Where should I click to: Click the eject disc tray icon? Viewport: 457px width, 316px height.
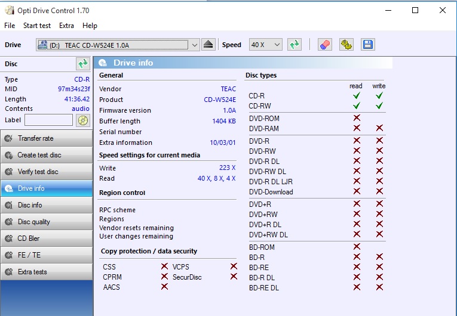point(208,45)
